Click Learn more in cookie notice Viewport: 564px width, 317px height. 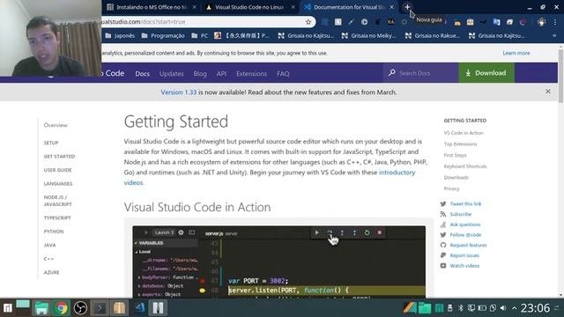[x=516, y=53]
